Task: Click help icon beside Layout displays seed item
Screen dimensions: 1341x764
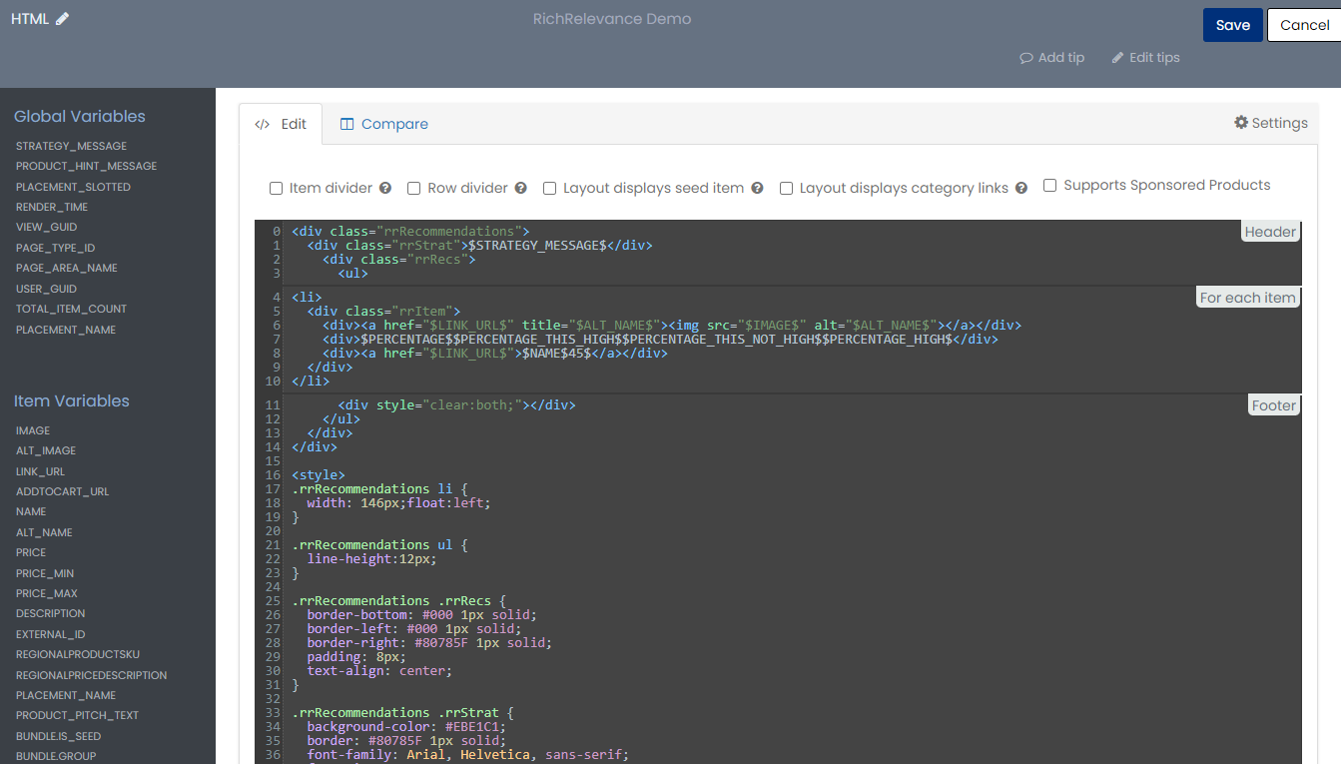Action: click(757, 188)
